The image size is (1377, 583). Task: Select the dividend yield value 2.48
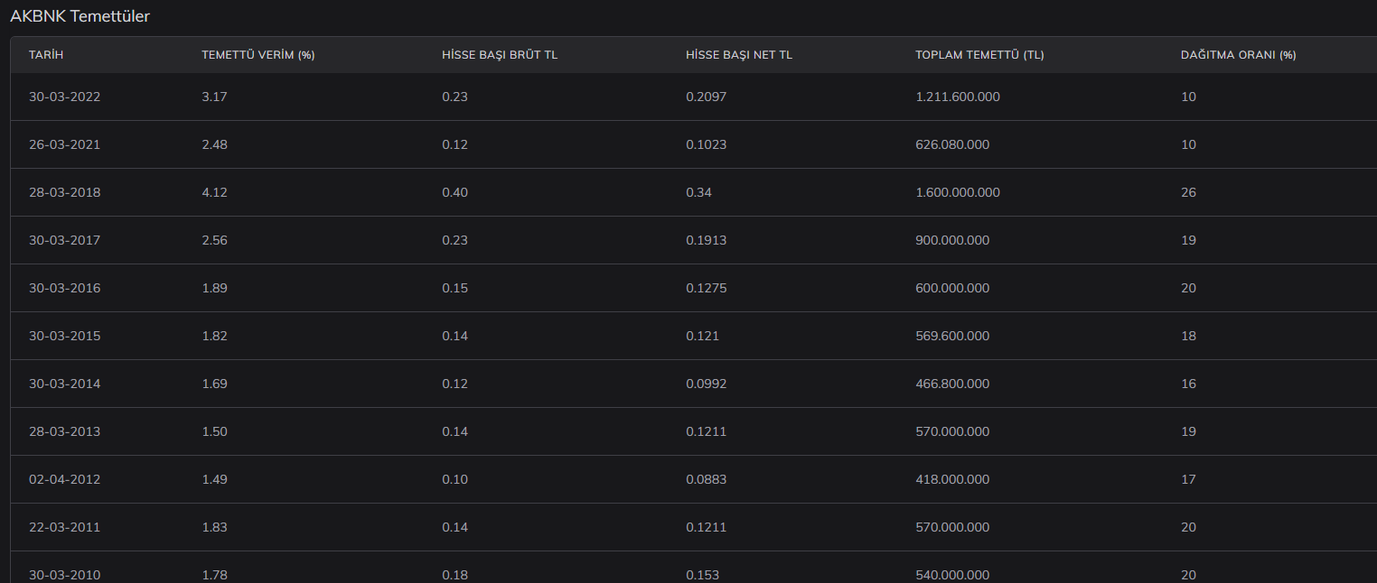coord(214,144)
